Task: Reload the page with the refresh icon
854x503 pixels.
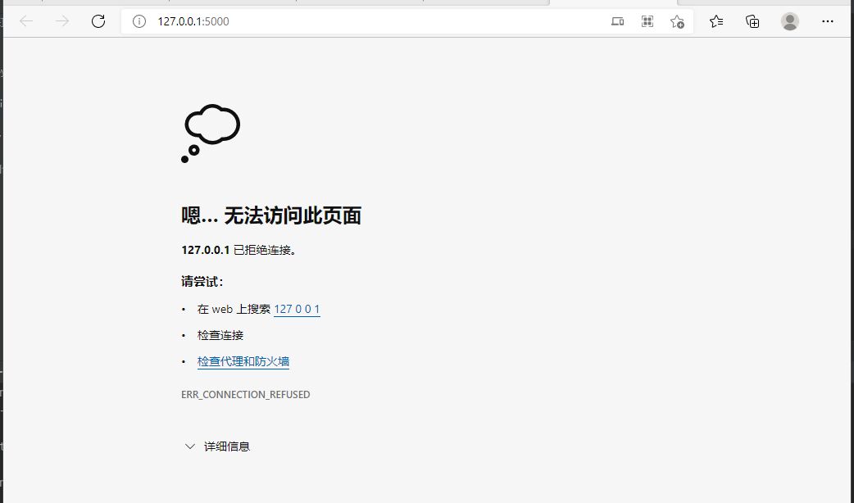Action: (98, 21)
